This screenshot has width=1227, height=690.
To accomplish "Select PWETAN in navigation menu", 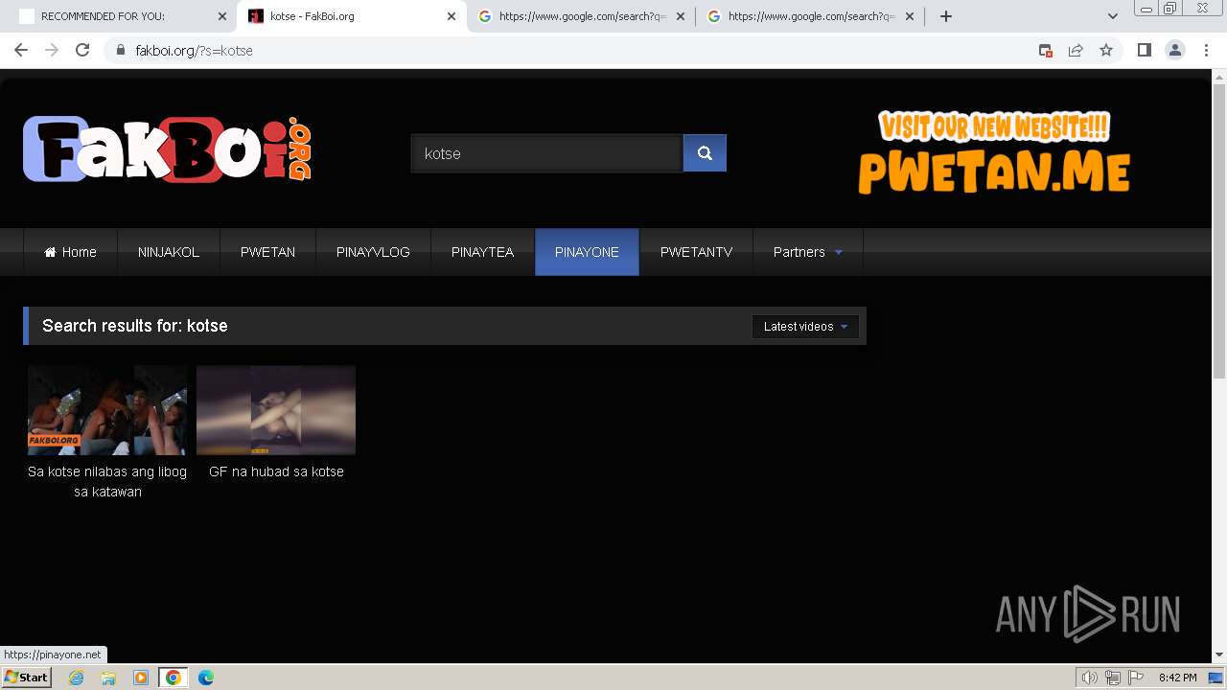I will [x=267, y=252].
